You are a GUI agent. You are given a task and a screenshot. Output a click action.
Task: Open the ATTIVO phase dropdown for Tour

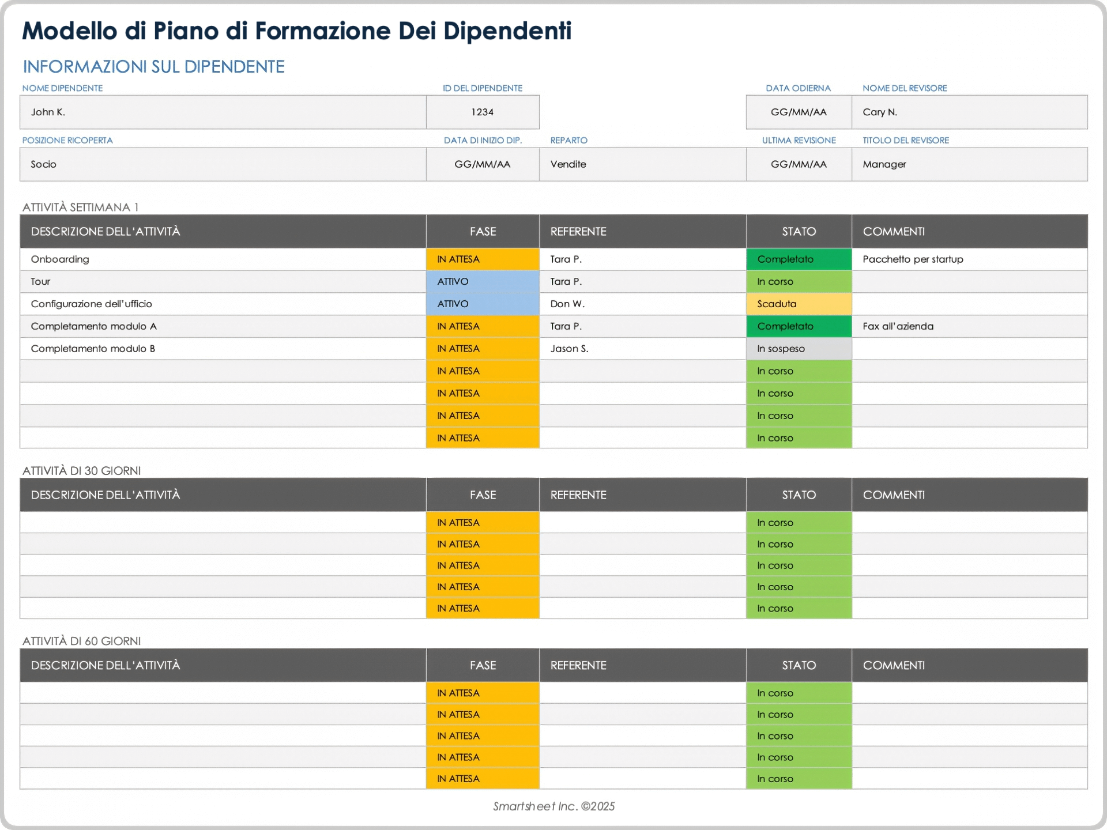(483, 282)
